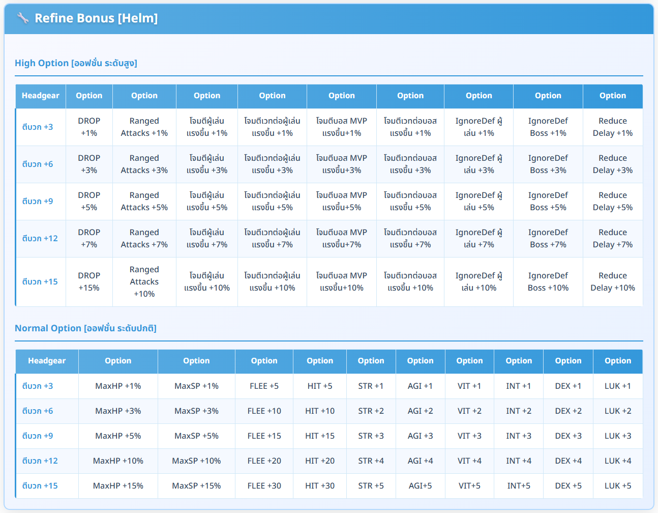Click ตีบวก +12 in the High Option table
The image size is (658, 513).
[40, 239]
